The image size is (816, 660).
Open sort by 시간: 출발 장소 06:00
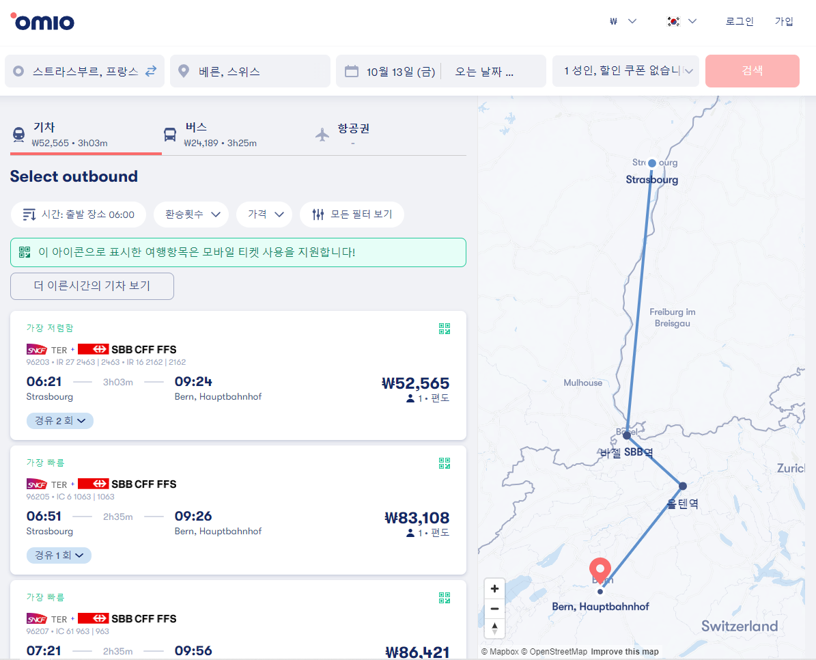click(x=79, y=215)
